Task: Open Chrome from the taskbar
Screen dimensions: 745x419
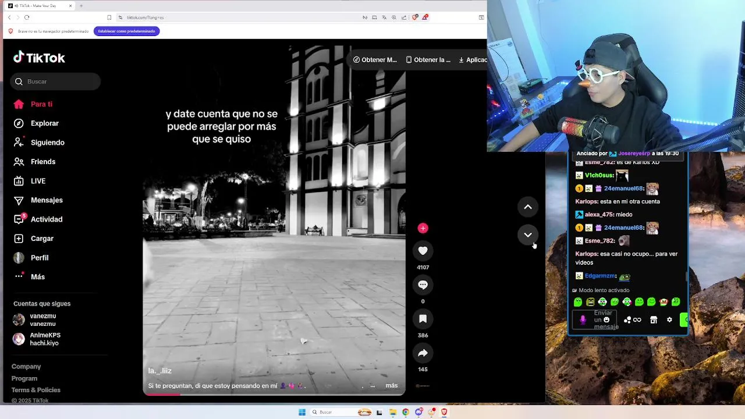Action: (406, 412)
